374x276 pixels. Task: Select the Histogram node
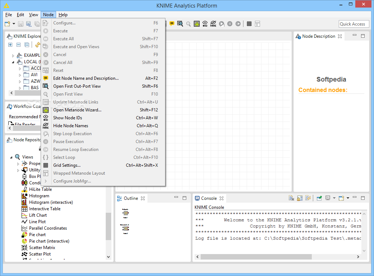pos(39,195)
